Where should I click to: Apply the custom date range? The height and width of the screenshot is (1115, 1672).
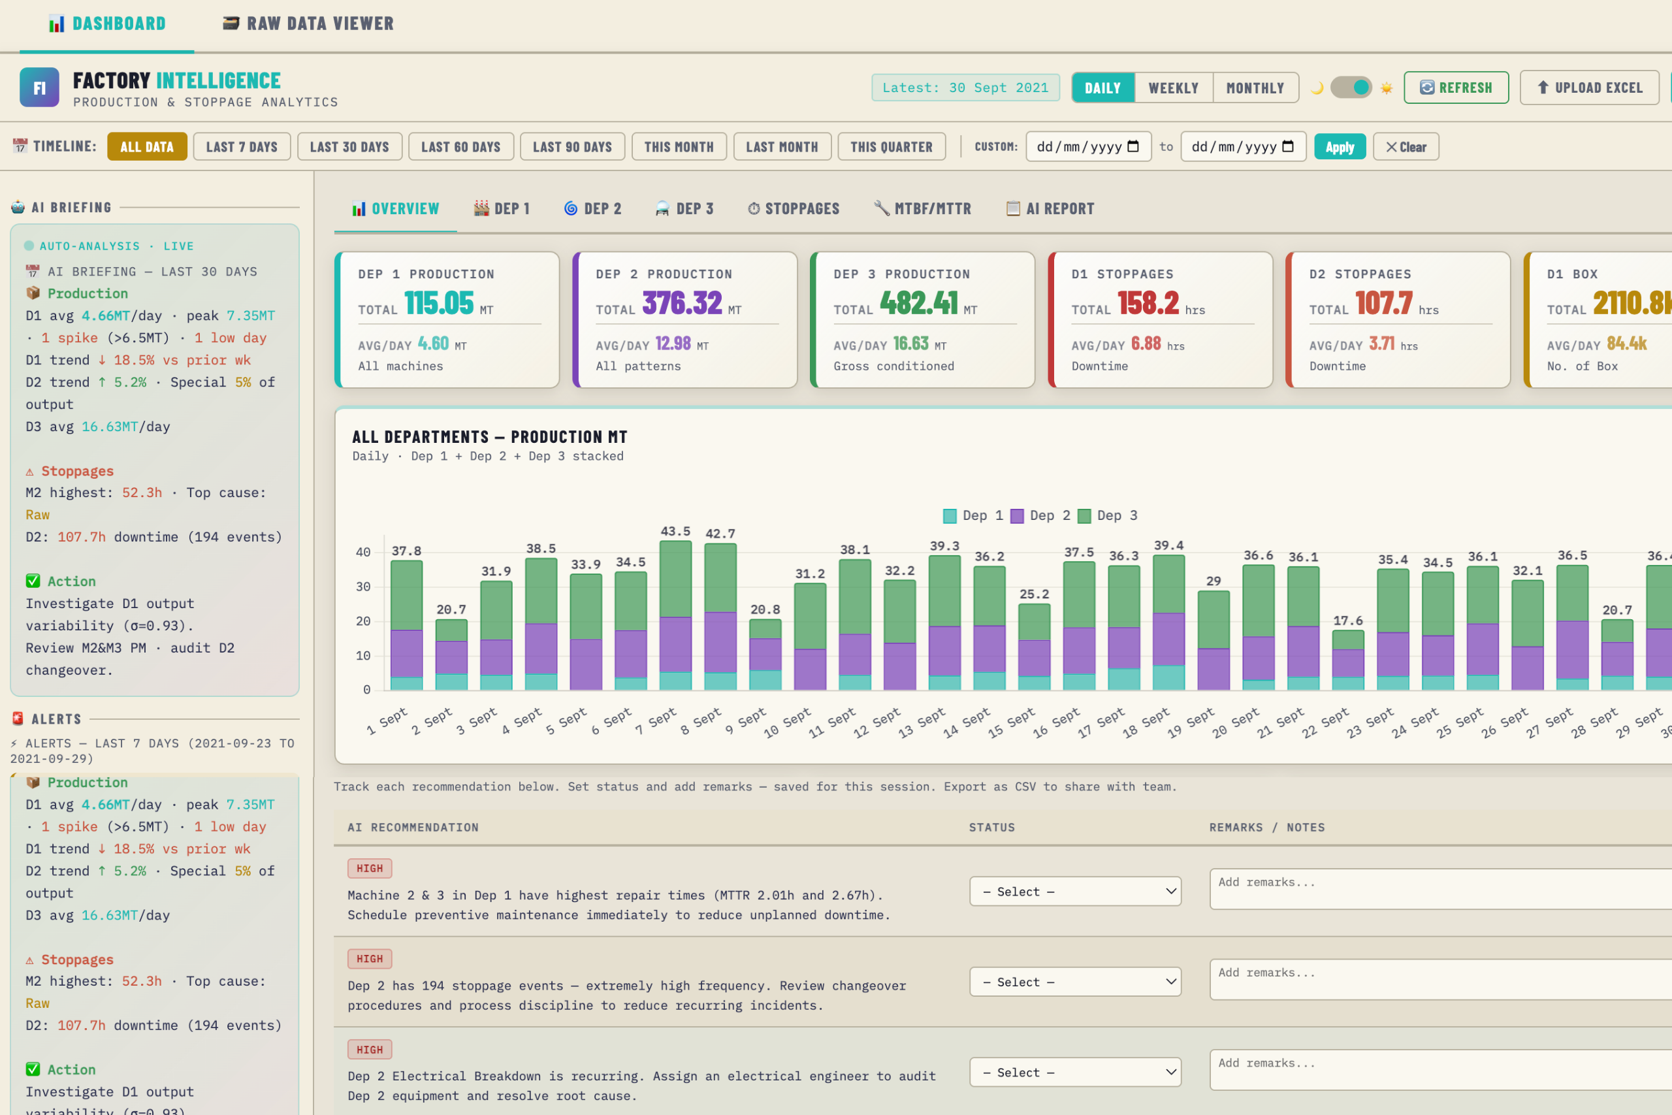point(1340,146)
